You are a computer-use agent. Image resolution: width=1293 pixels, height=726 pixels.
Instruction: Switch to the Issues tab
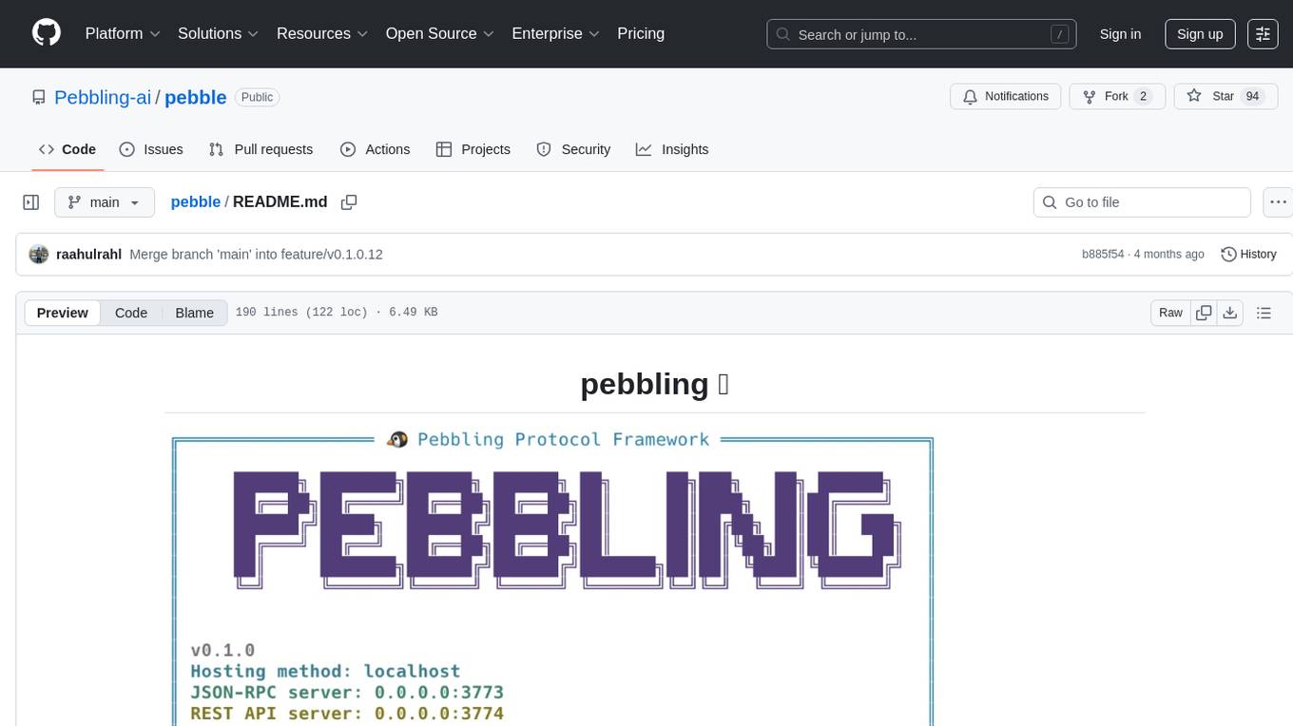[x=151, y=149]
